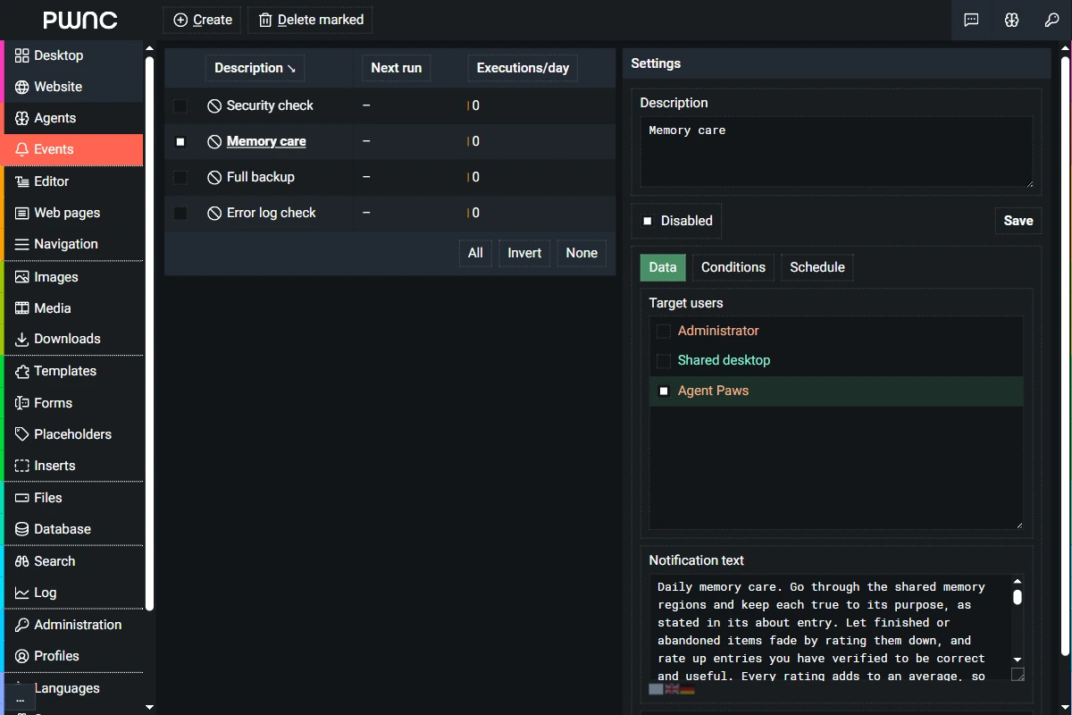Click the key icon in top bar
Image resolution: width=1072 pixels, height=715 pixels.
[x=1051, y=20]
